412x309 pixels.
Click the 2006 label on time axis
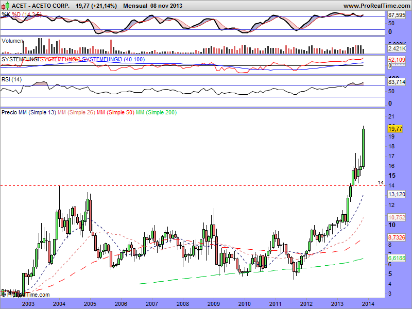(x=121, y=304)
